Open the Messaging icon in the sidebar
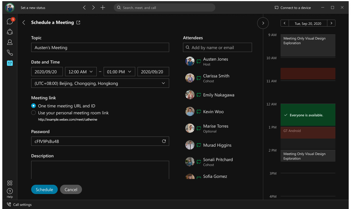 tap(10, 22)
